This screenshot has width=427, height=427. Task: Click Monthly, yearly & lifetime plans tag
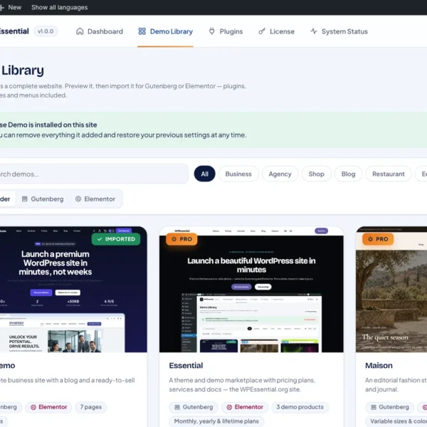click(x=216, y=421)
